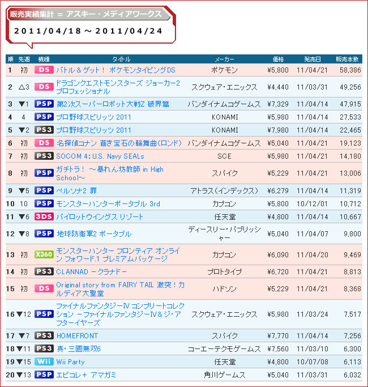Open the CLANNAD －クラナド－ link
This screenshot has height=387, width=368.
click(92, 272)
